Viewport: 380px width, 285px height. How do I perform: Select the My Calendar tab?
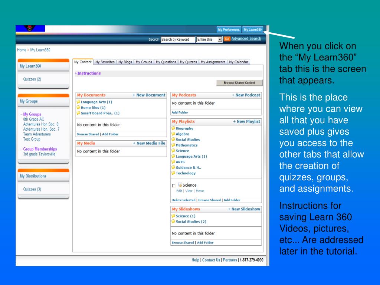click(x=239, y=62)
